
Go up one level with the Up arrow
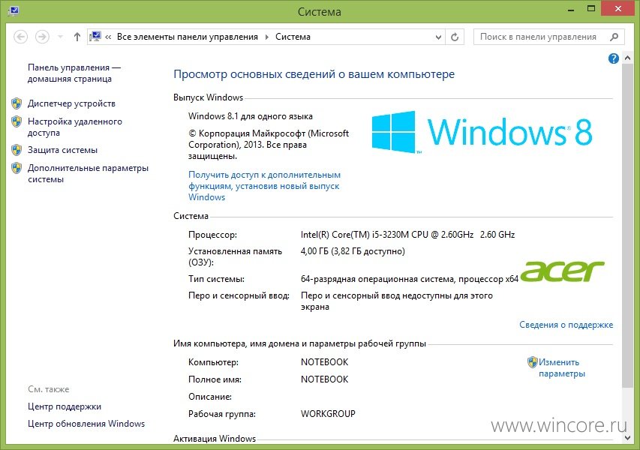click(77, 37)
